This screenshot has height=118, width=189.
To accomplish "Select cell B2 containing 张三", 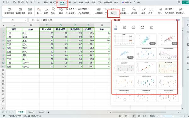I will [x=31, y=33].
